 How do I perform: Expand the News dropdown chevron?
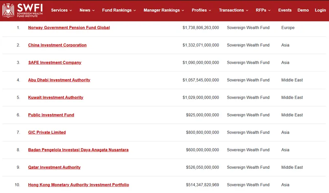pyautogui.click(x=93, y=11)
